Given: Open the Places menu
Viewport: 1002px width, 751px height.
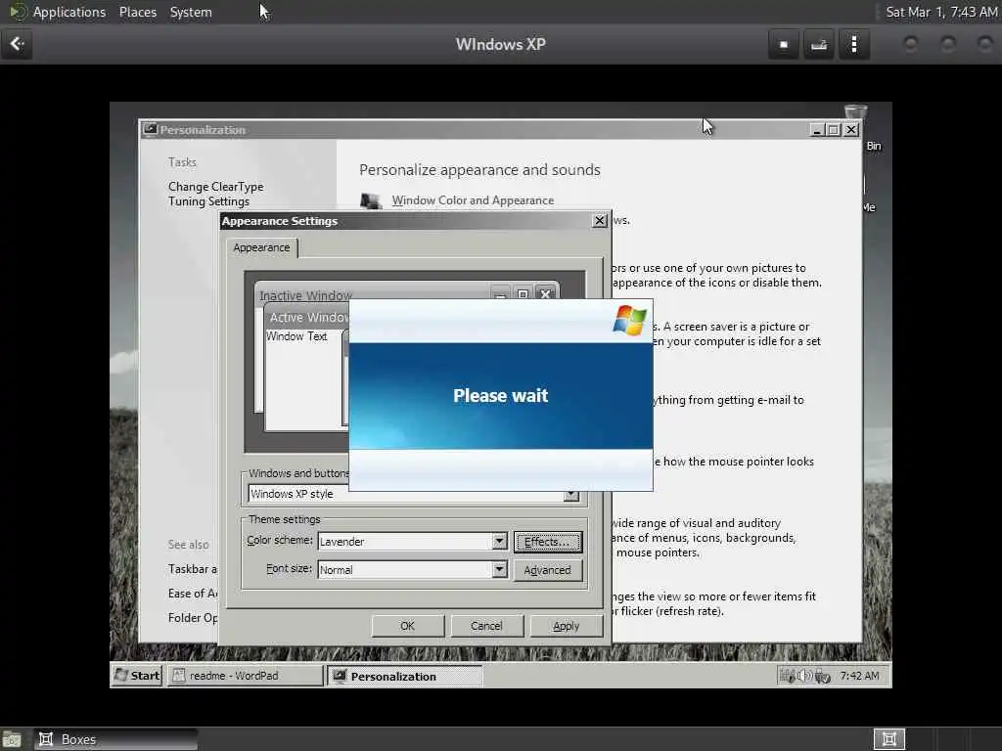Looking at the screenshot, I should (x=137, y=12).
